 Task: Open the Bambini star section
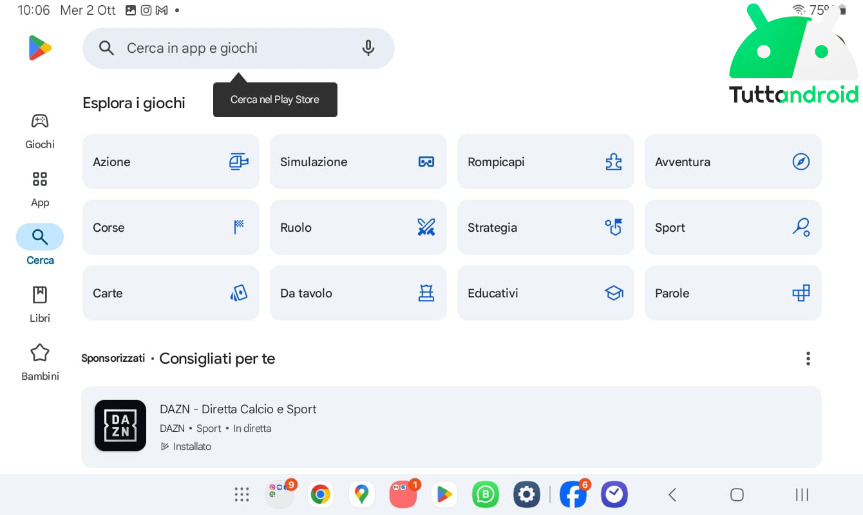click(x=40, y=362)
